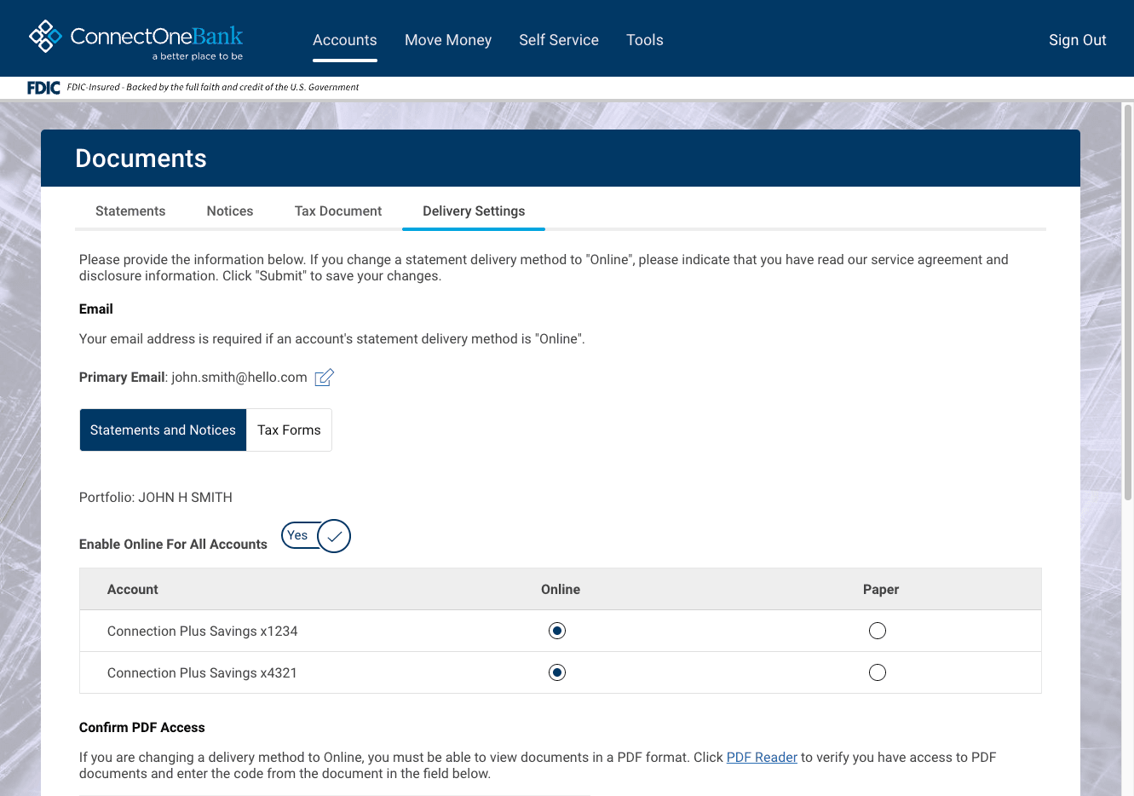Open the PDF Reader link

(762, 758)
